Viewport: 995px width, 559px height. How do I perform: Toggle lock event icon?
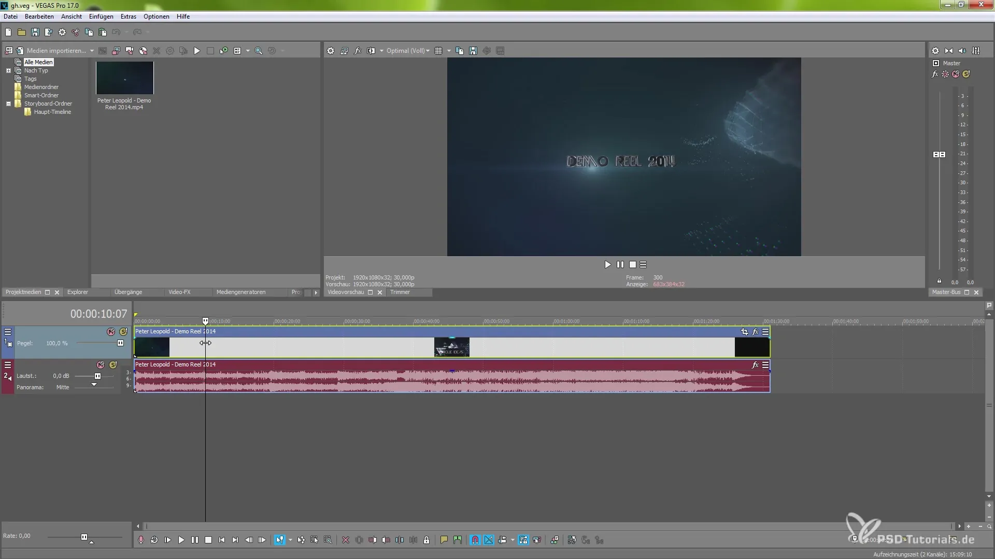427,540
